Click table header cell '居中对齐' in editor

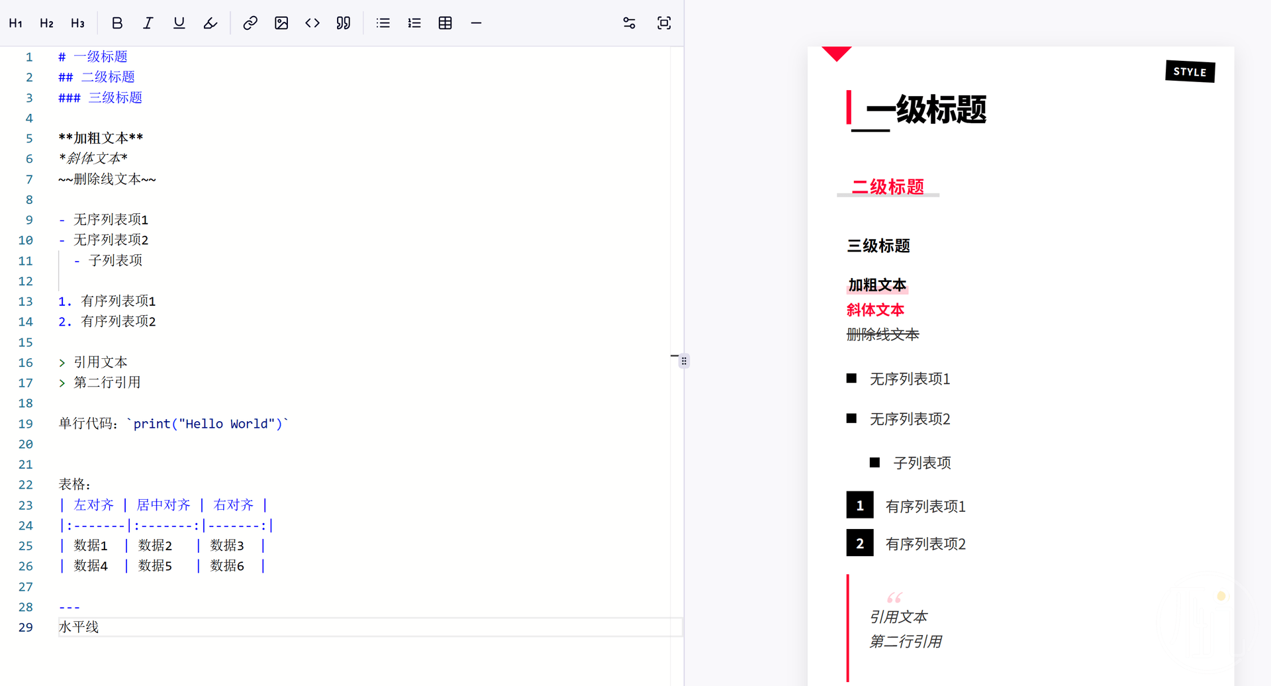[x=164, y=505]
